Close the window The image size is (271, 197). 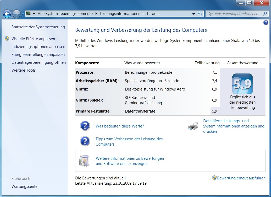click(x=262, y=3)
